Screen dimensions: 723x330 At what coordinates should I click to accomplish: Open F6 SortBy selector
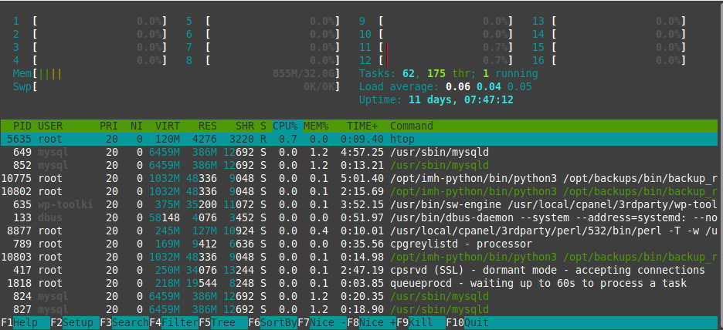pos(273,322)
